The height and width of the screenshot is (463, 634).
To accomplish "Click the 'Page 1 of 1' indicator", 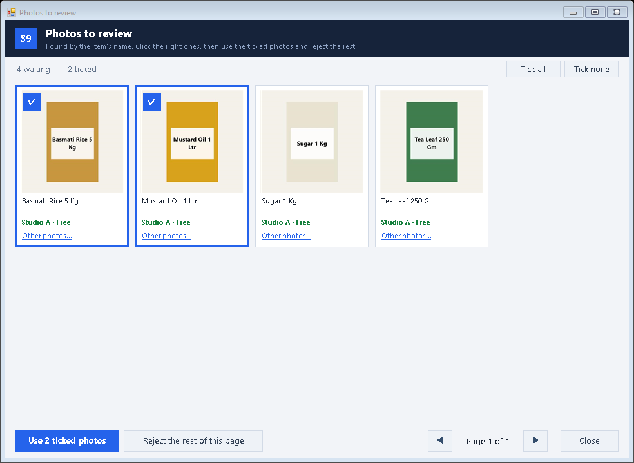I will pos(488,441).
